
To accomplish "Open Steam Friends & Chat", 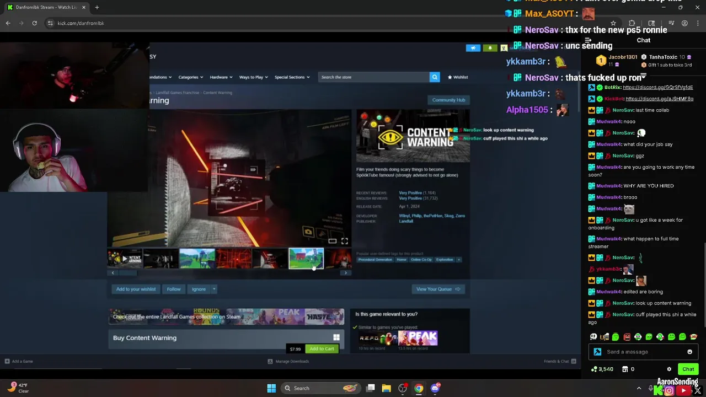I will [559, 361].
